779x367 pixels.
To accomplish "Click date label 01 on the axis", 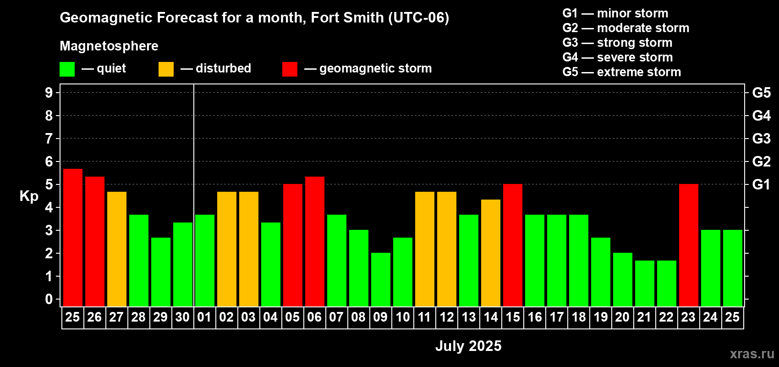I will 204,317.
